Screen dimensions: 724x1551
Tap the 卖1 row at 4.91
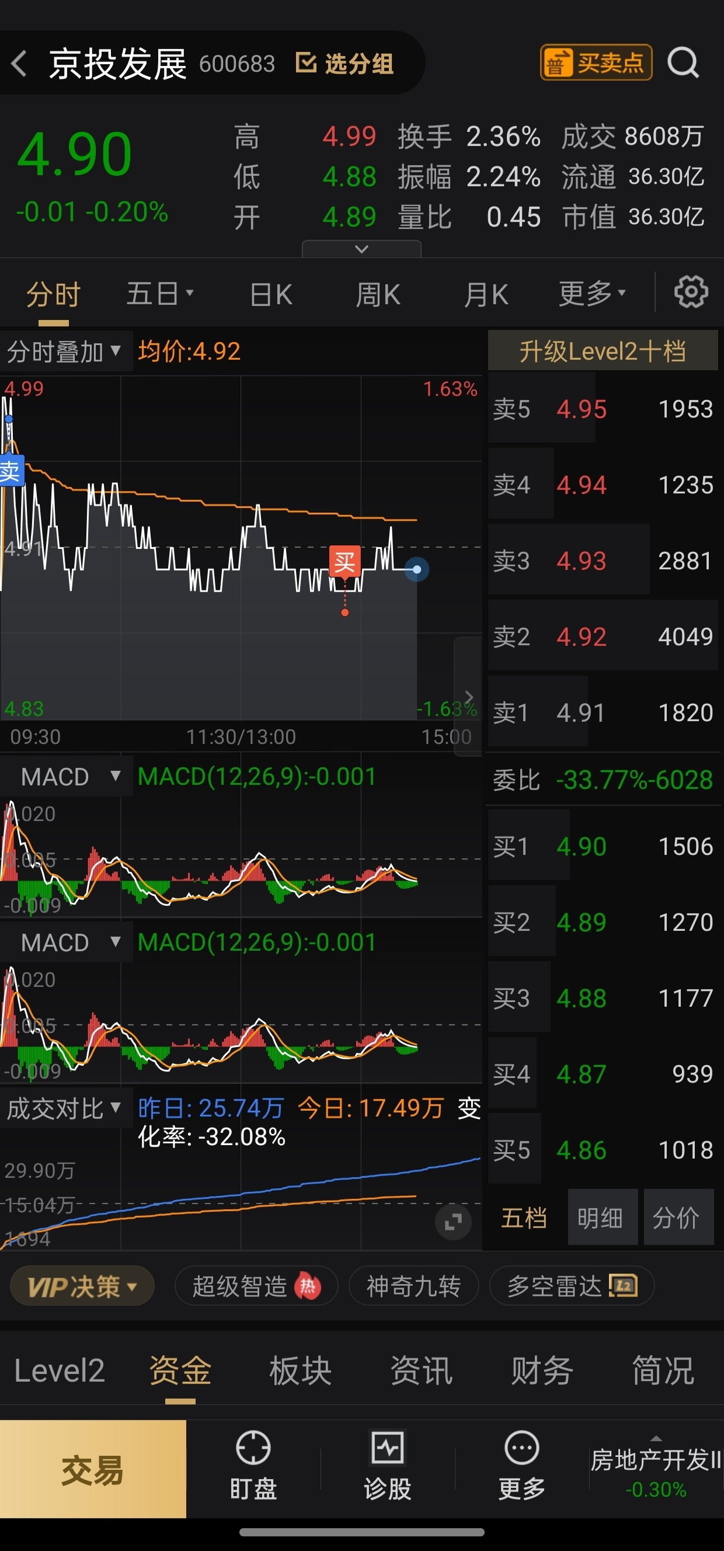604,712
